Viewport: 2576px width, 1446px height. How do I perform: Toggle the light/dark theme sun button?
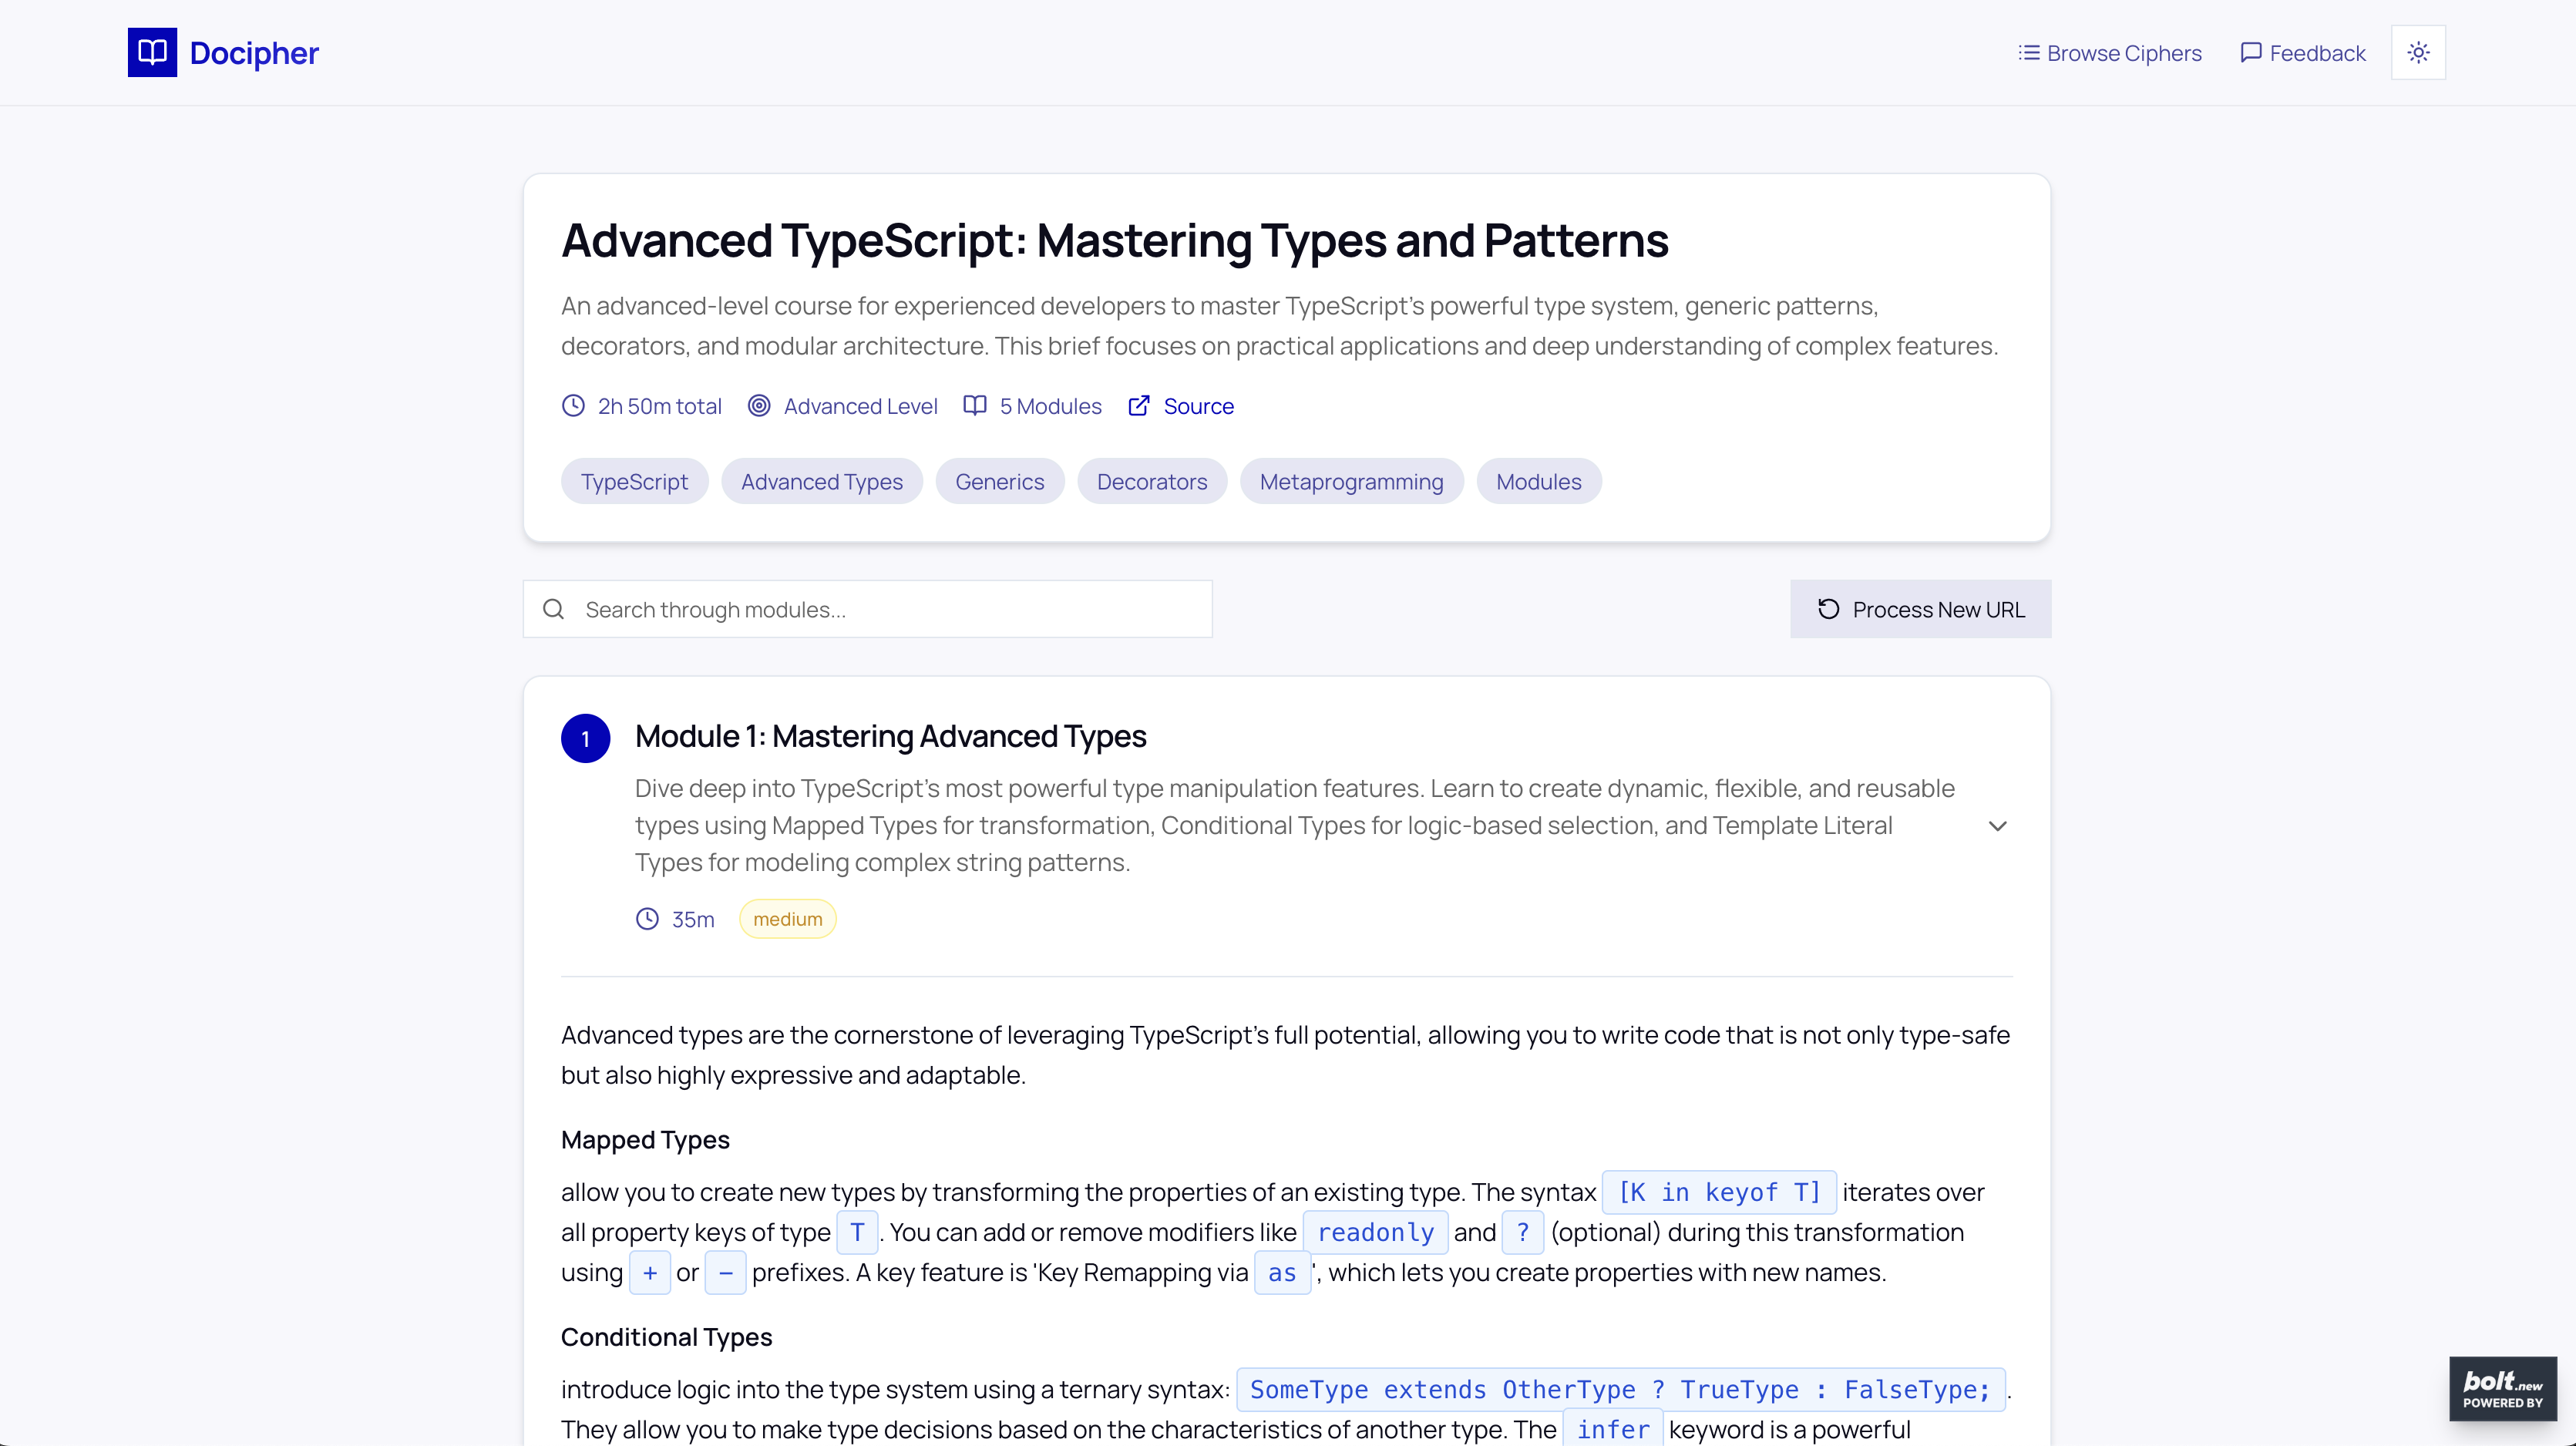pos(2418,52)
